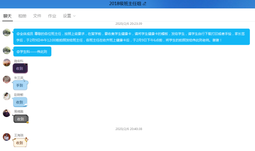The width and height of the screenshot is (255, 151).
Task: Open the 文件 tab
Action: (x=37, y=16)
